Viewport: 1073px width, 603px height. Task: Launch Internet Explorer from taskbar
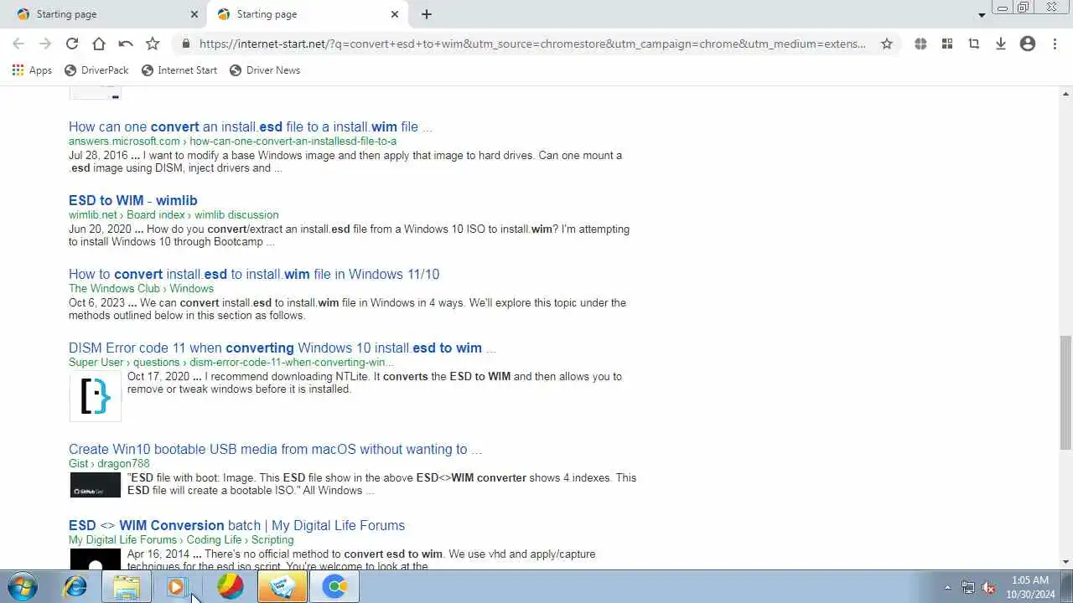point(75,587)
